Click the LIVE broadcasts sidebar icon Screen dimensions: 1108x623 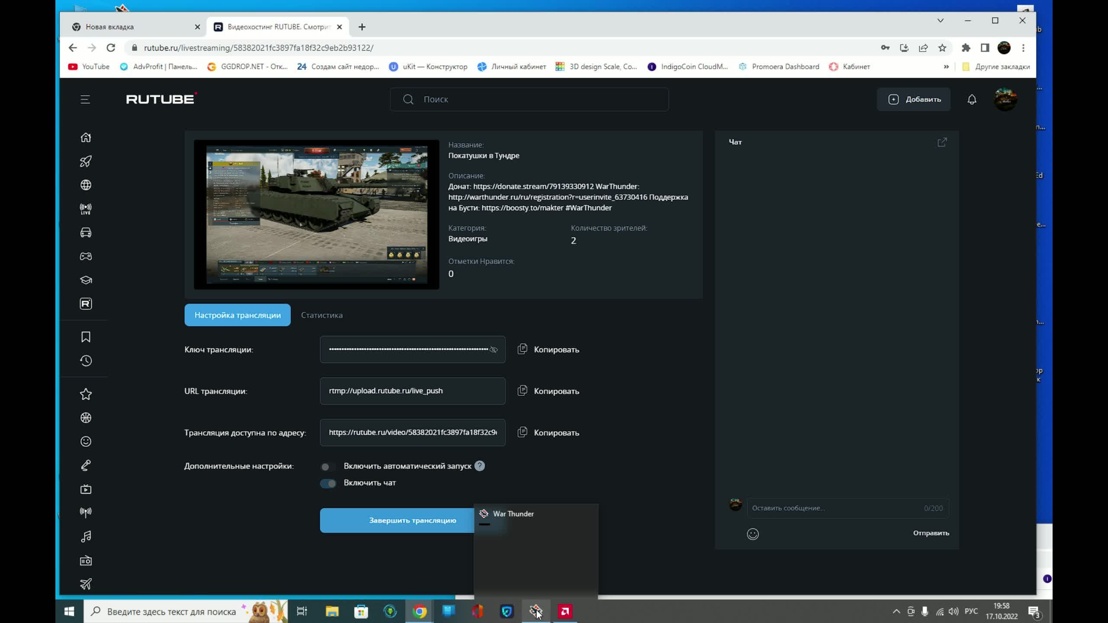[86, 209]
